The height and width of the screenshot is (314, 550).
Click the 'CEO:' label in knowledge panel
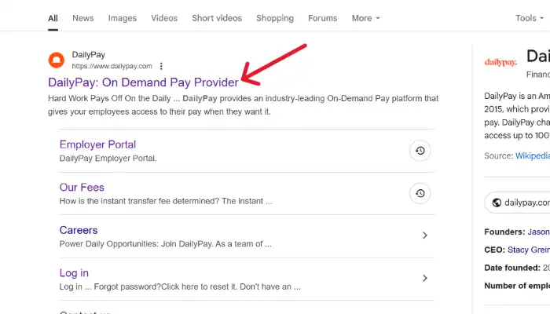(x=494, y=250)
